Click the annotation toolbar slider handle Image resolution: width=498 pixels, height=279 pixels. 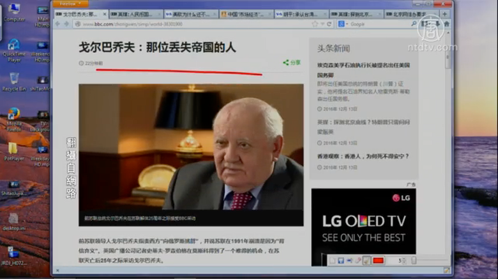[x=414, y=261]
